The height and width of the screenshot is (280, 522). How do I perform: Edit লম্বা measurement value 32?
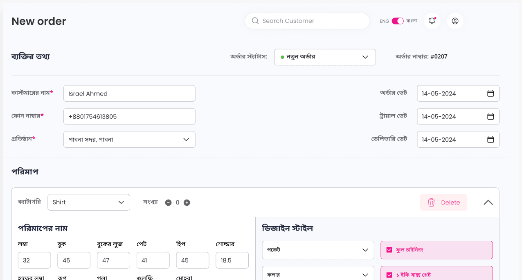point(34,260)
